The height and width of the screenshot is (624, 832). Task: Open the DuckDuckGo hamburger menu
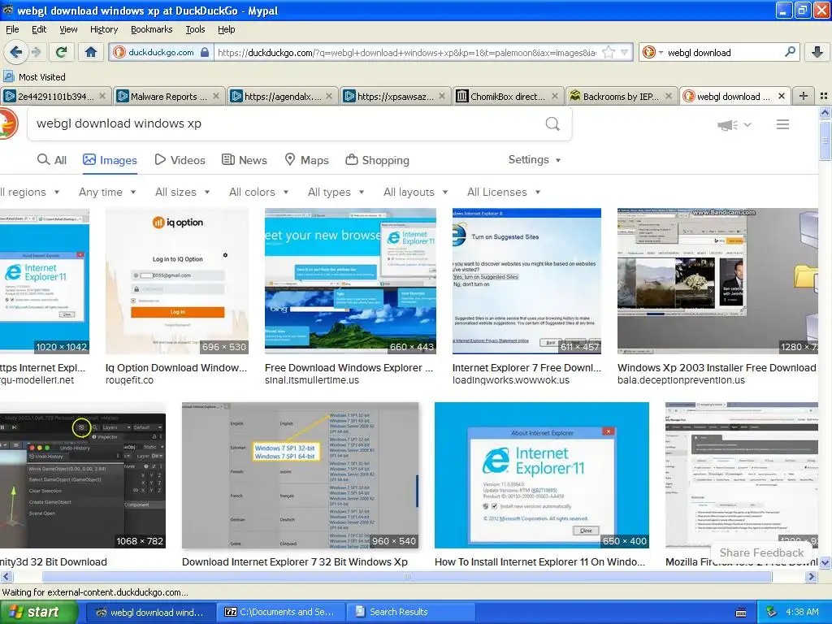point(782,124)
